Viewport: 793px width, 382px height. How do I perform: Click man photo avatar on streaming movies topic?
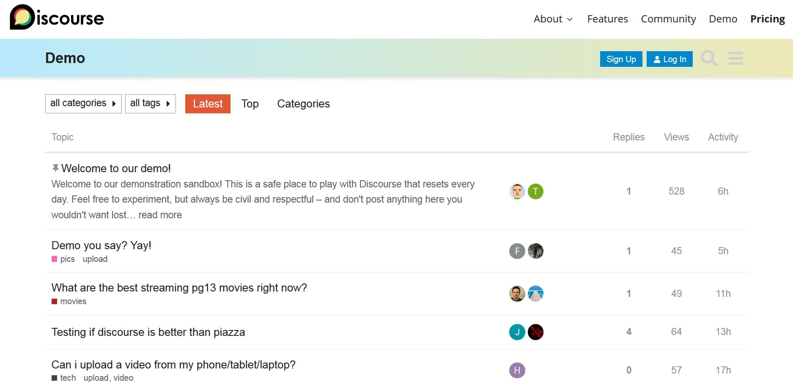click(x=517, y=294)
